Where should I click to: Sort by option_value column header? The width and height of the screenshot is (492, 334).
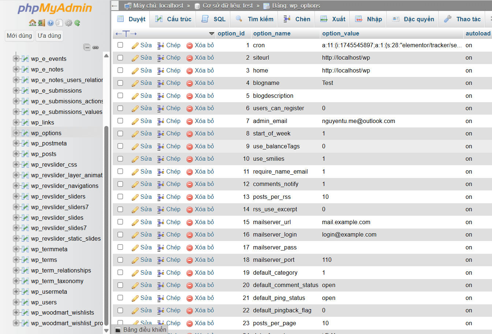[x=340, y=33]
